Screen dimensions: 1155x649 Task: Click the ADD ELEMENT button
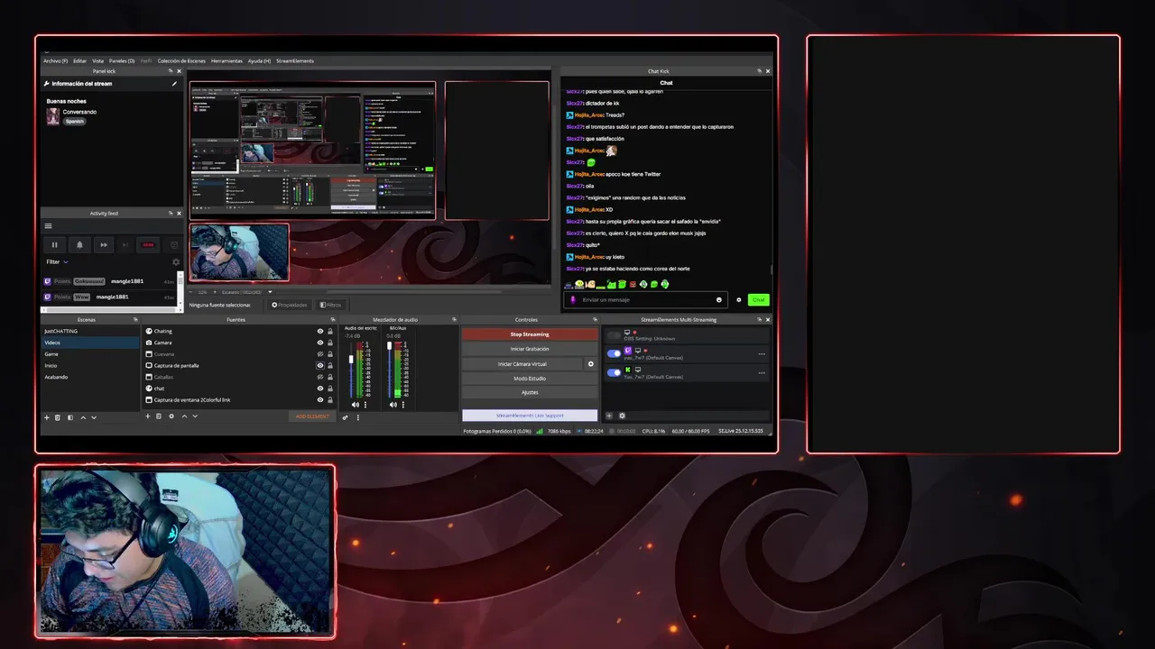[x=312, y=416]
